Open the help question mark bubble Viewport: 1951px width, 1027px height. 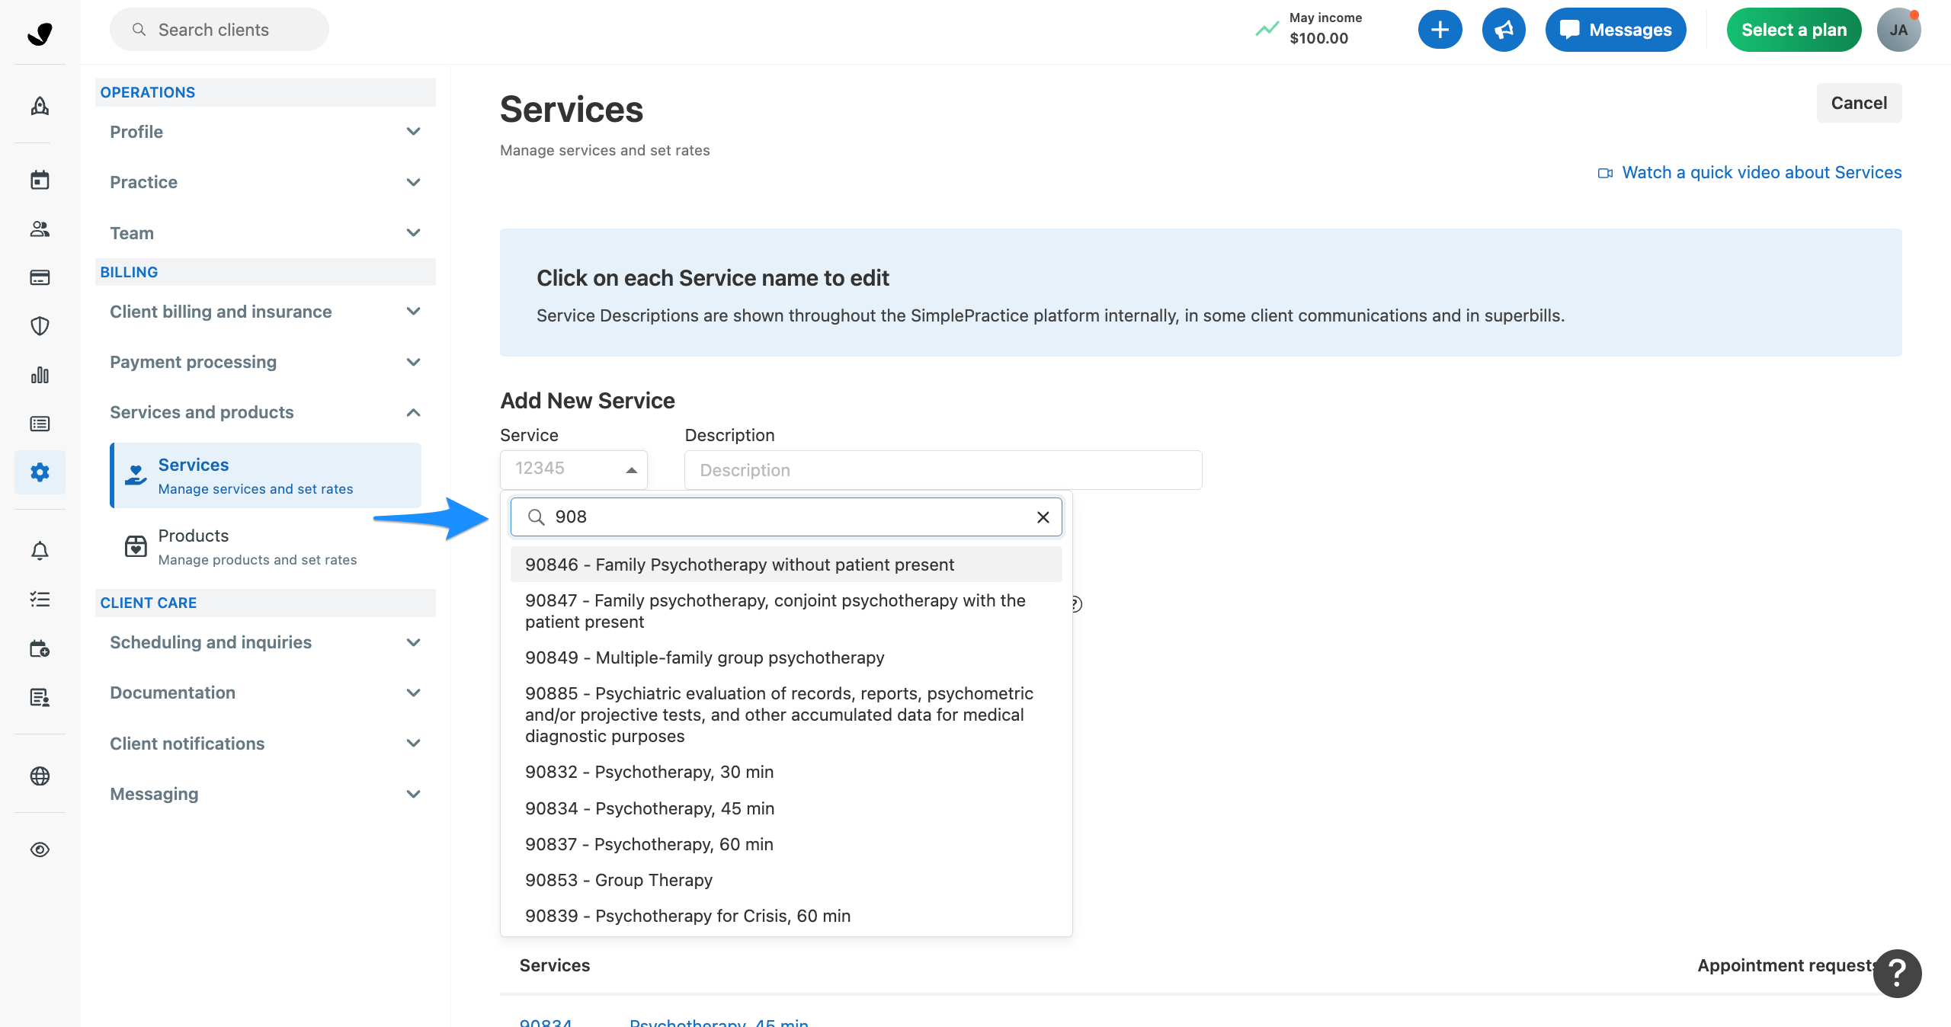1897,973
